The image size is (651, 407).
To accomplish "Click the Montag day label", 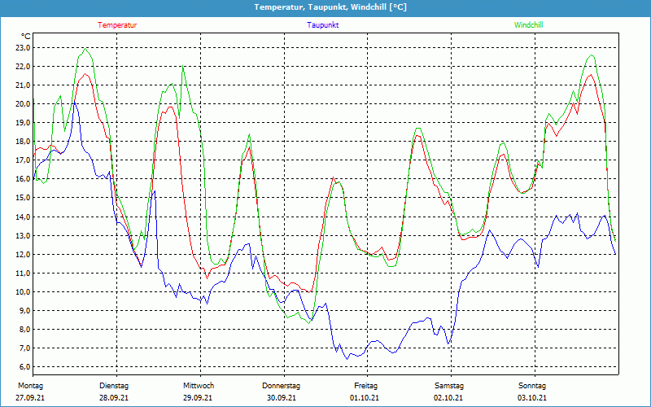I will (30, 386).
